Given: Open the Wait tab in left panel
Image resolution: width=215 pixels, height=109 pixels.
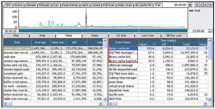Looking at the screenshot, I should click(x=42, y=35).
